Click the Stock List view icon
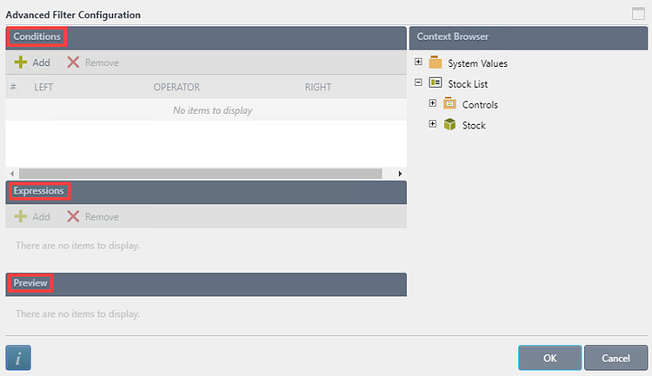Viewport: 652px width, 376px height. coord(436,83)
